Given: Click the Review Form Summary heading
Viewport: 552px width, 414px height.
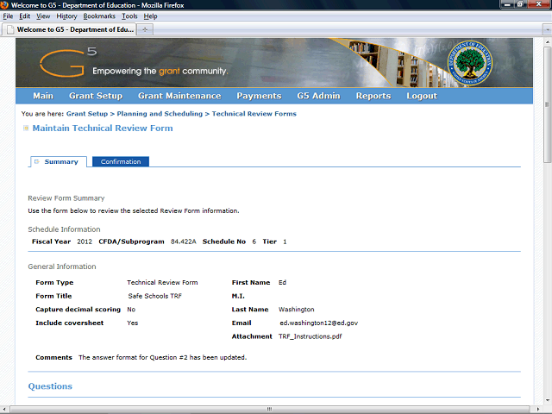Looking at the screenshot, I should [66, 198].
